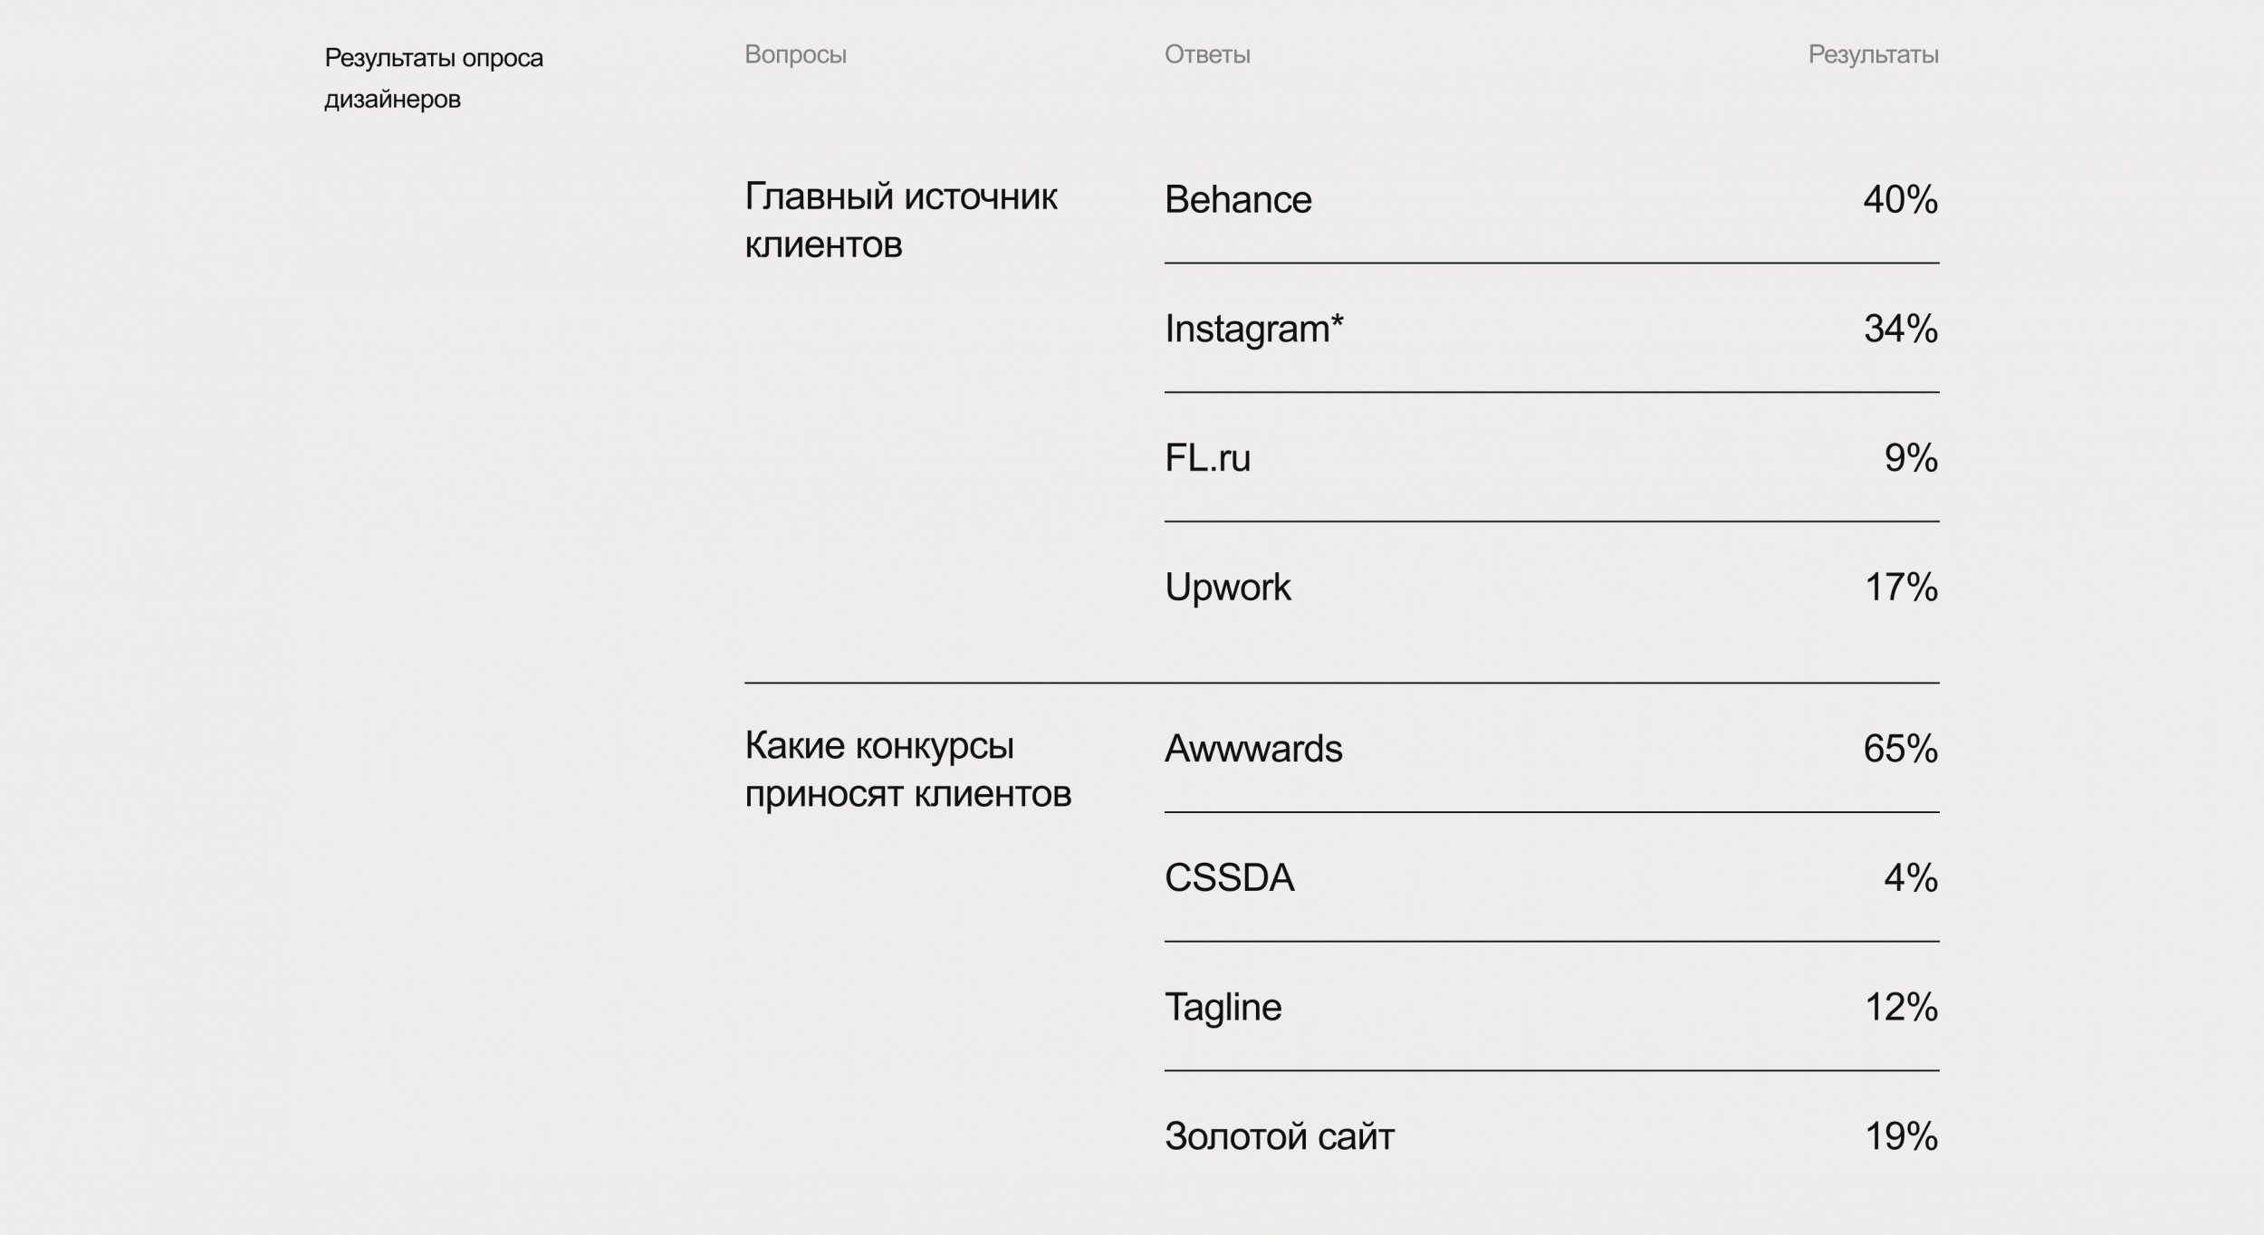
Task: Click the 'Результаты опроса дизайнеров' title
Action: point(434,78)
